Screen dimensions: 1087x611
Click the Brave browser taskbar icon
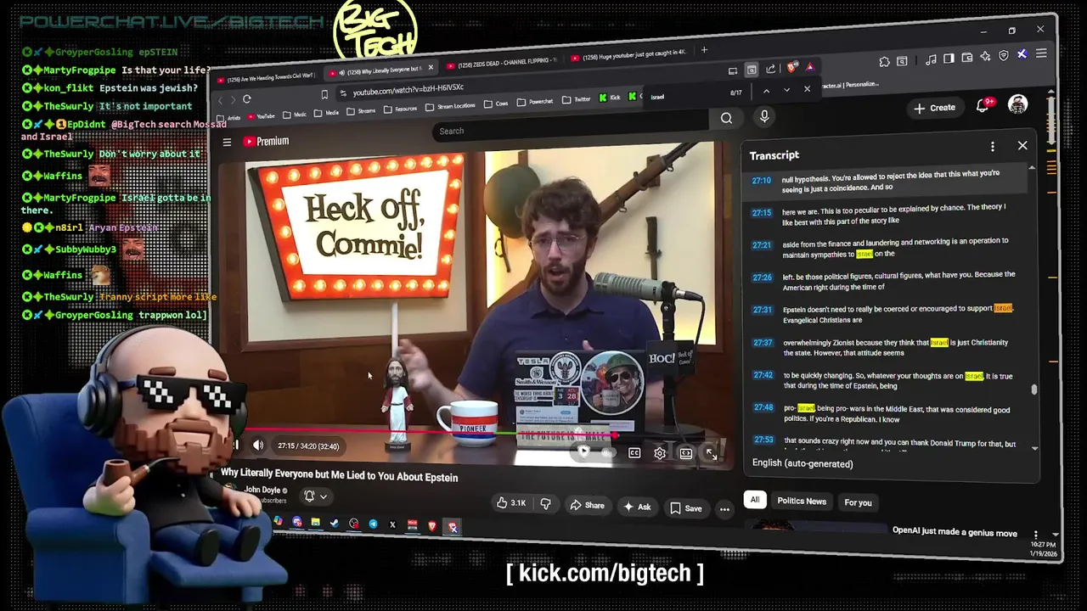pyautogui.click(x=432, y=526)
